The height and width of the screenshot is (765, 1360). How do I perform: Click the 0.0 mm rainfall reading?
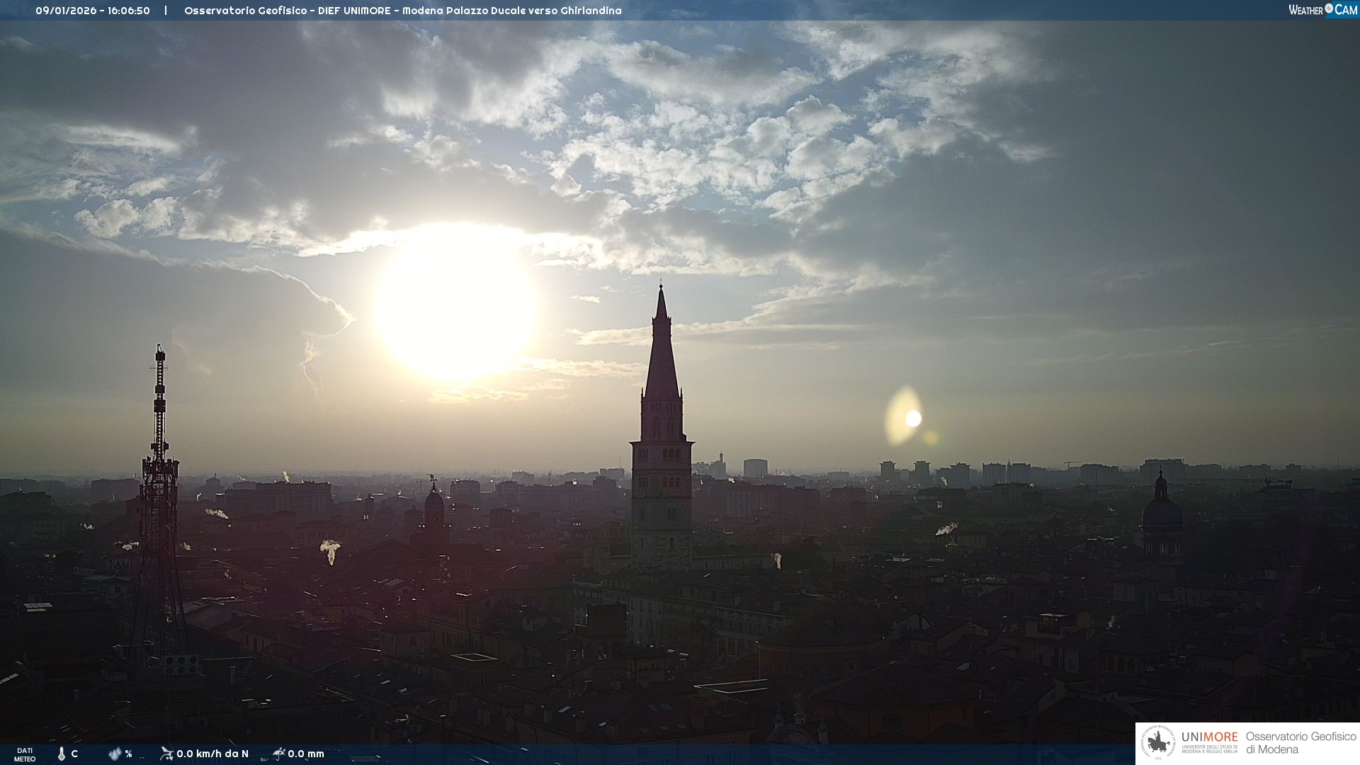coord(306,754)
